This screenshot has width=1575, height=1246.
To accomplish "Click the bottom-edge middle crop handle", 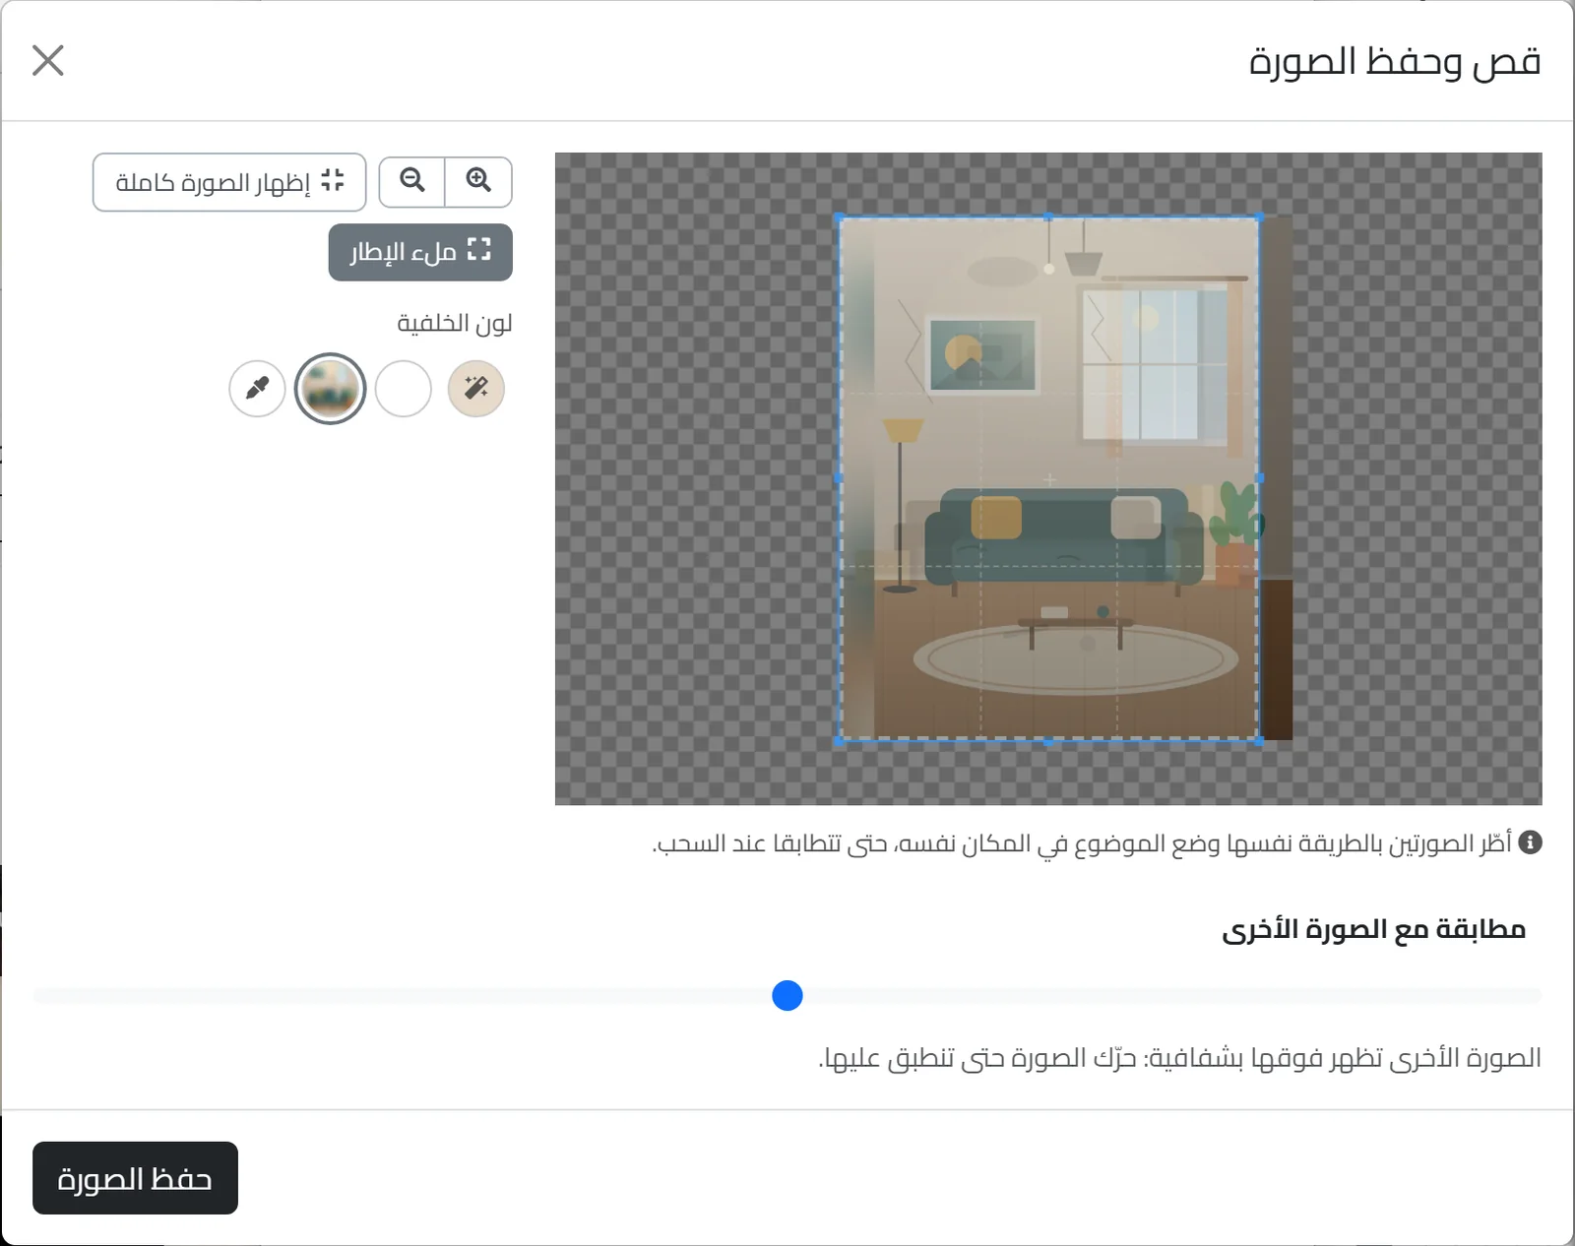I will (x=1049, y=741).
